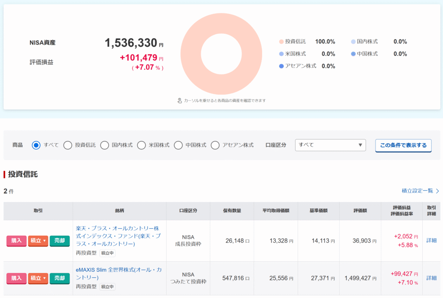Expand 積立 menu for 楽天・プラス・オールカントリー fund
This screenshot has width=443, height=298.
point(38,241)
